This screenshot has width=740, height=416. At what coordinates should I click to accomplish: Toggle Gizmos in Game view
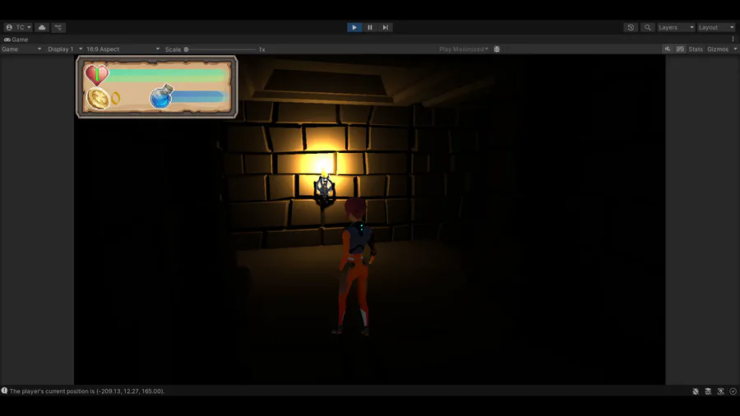718,49
